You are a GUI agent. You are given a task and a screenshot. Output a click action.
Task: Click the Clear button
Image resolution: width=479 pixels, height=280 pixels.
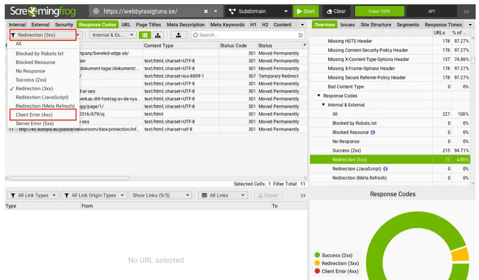point(336,11)
